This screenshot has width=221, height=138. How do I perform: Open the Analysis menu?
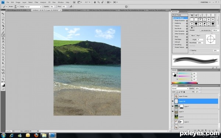[43, 2]
